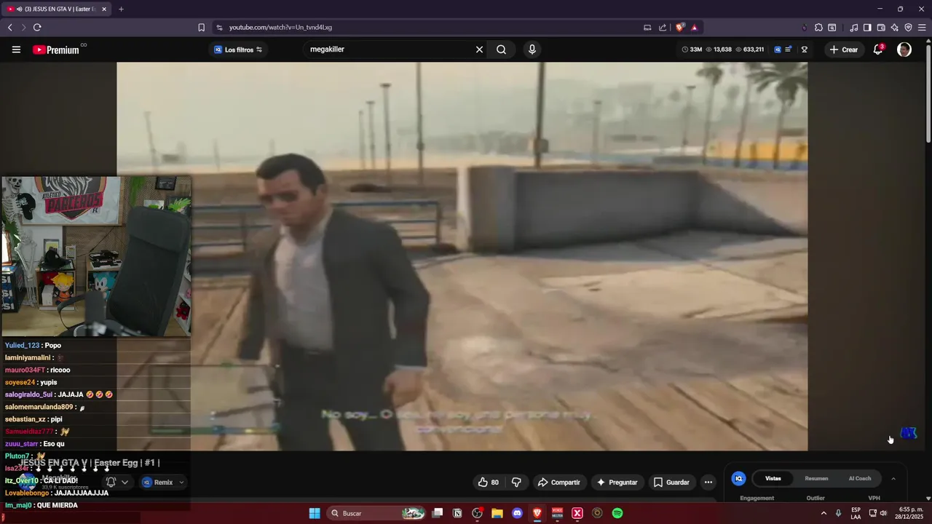Clear the megakiller search text
932x524 pixels.
pos(479,49)
